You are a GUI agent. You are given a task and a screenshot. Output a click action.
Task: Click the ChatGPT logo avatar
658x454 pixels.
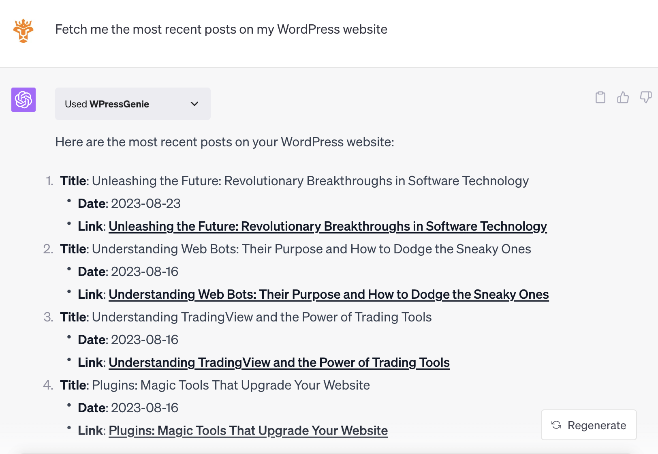pos(23,100)
